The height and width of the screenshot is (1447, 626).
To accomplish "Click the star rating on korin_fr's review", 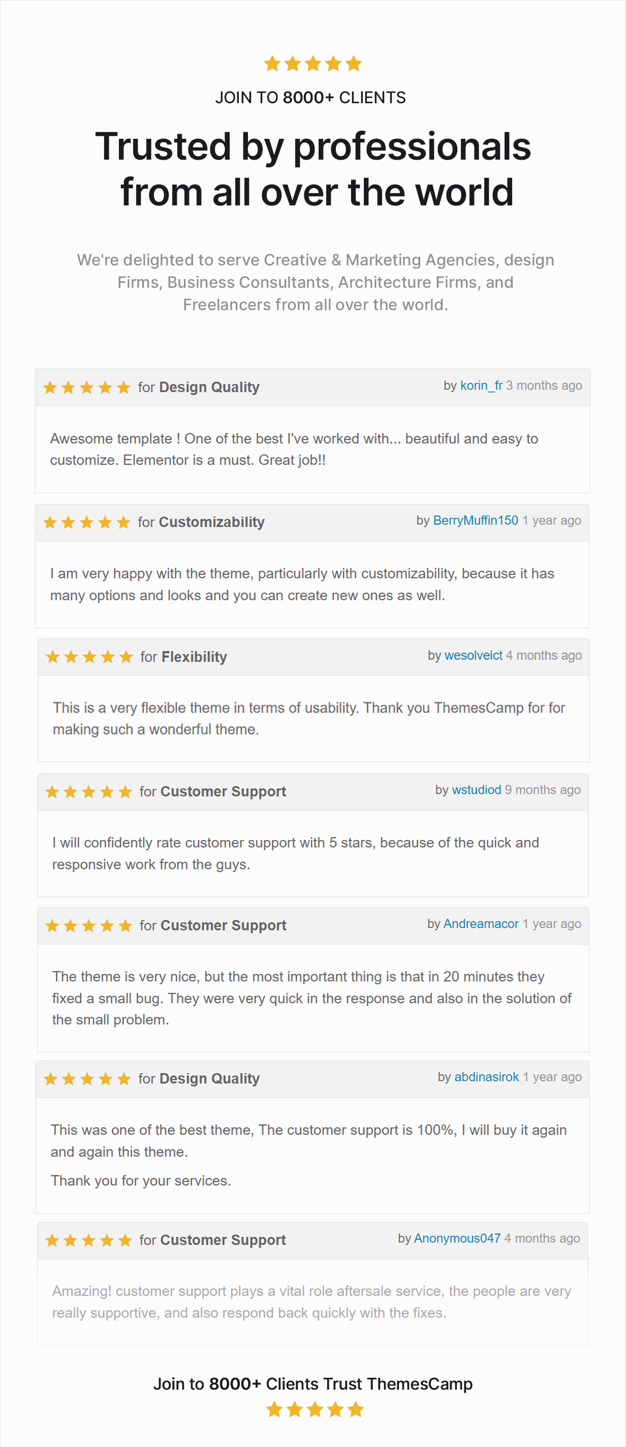I will [86, 387].
